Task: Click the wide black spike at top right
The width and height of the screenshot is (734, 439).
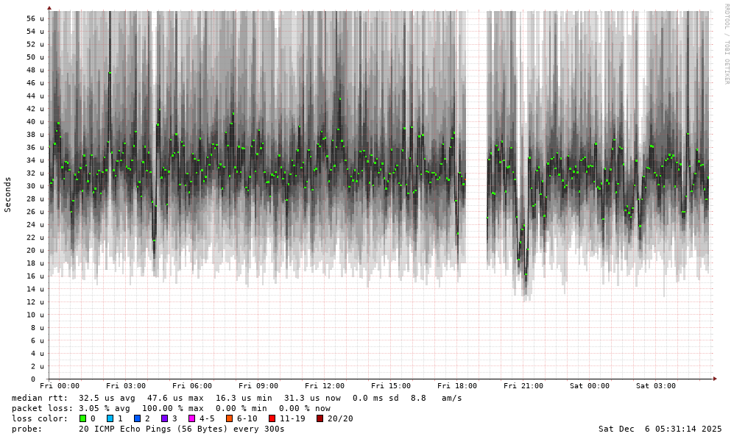Action: tap(642, 44)
